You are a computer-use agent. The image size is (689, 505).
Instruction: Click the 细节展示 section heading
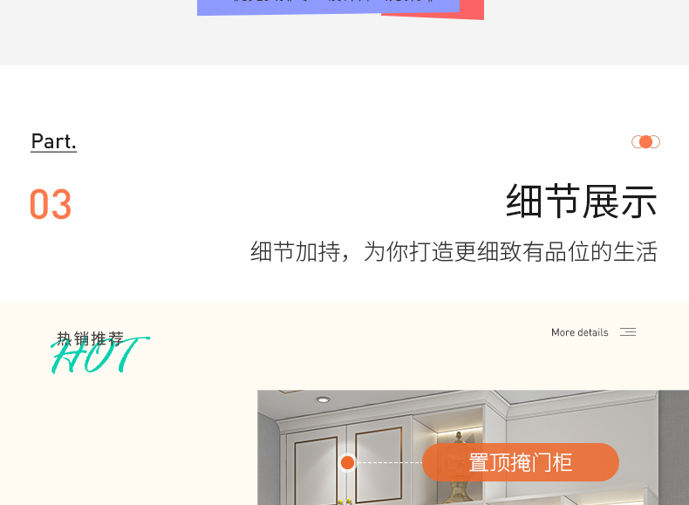582,201
